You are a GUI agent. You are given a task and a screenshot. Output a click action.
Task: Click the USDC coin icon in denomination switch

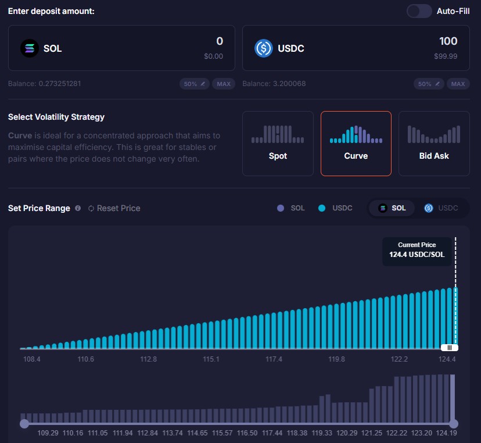(430, 208)
